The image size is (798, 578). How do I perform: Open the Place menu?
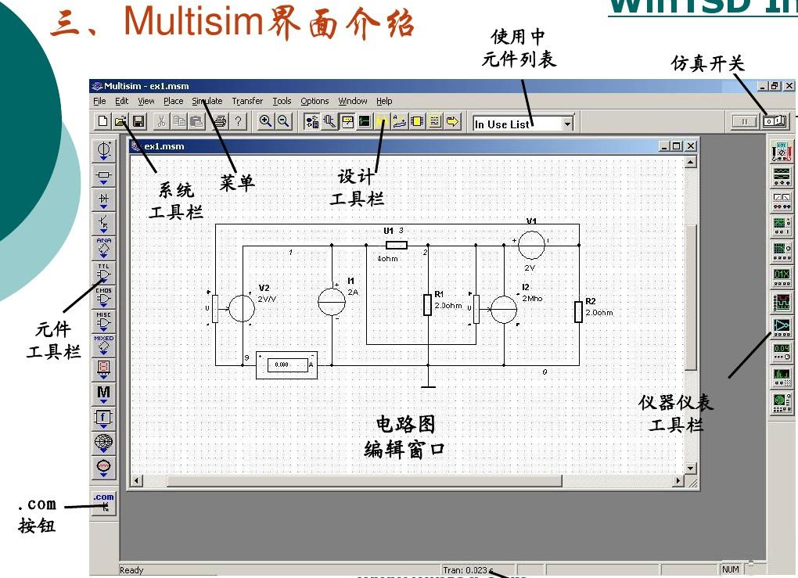173,101
